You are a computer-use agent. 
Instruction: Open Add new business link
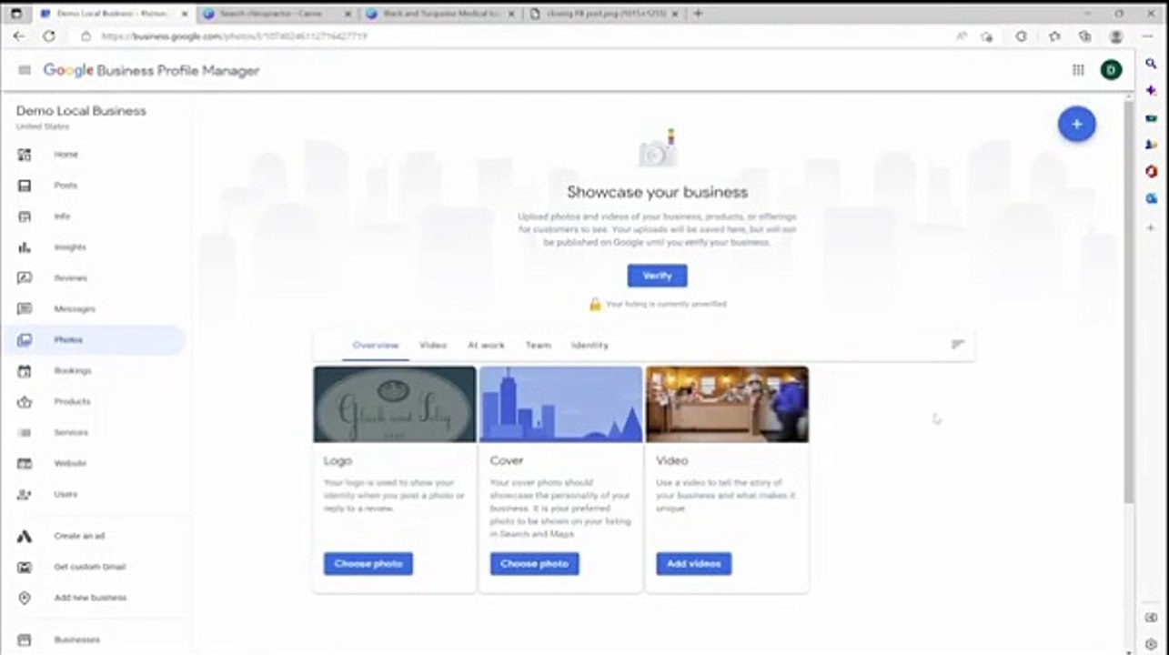[x=90, y=599]
